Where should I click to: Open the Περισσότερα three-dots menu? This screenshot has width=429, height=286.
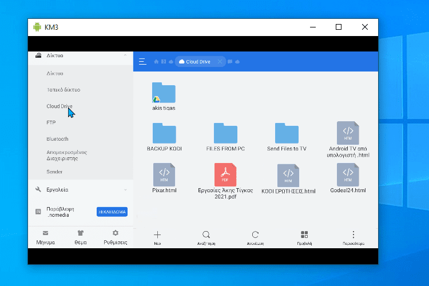pos(353,235)
